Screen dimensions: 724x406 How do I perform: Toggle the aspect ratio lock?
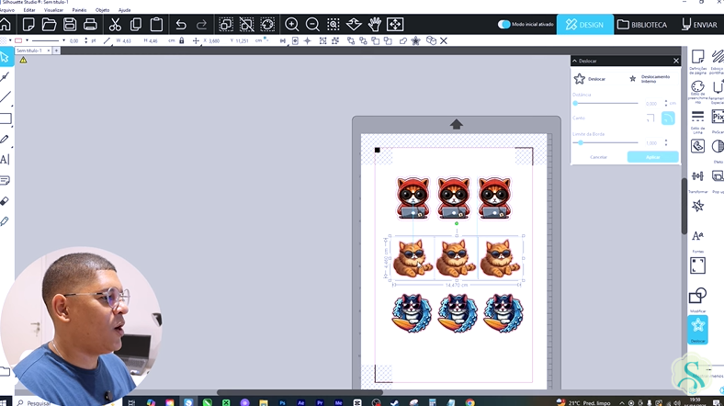[182, 40]
